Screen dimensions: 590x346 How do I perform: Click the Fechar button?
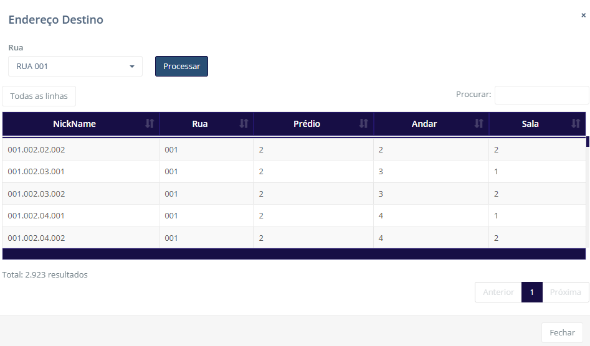[x=562, y=333]
